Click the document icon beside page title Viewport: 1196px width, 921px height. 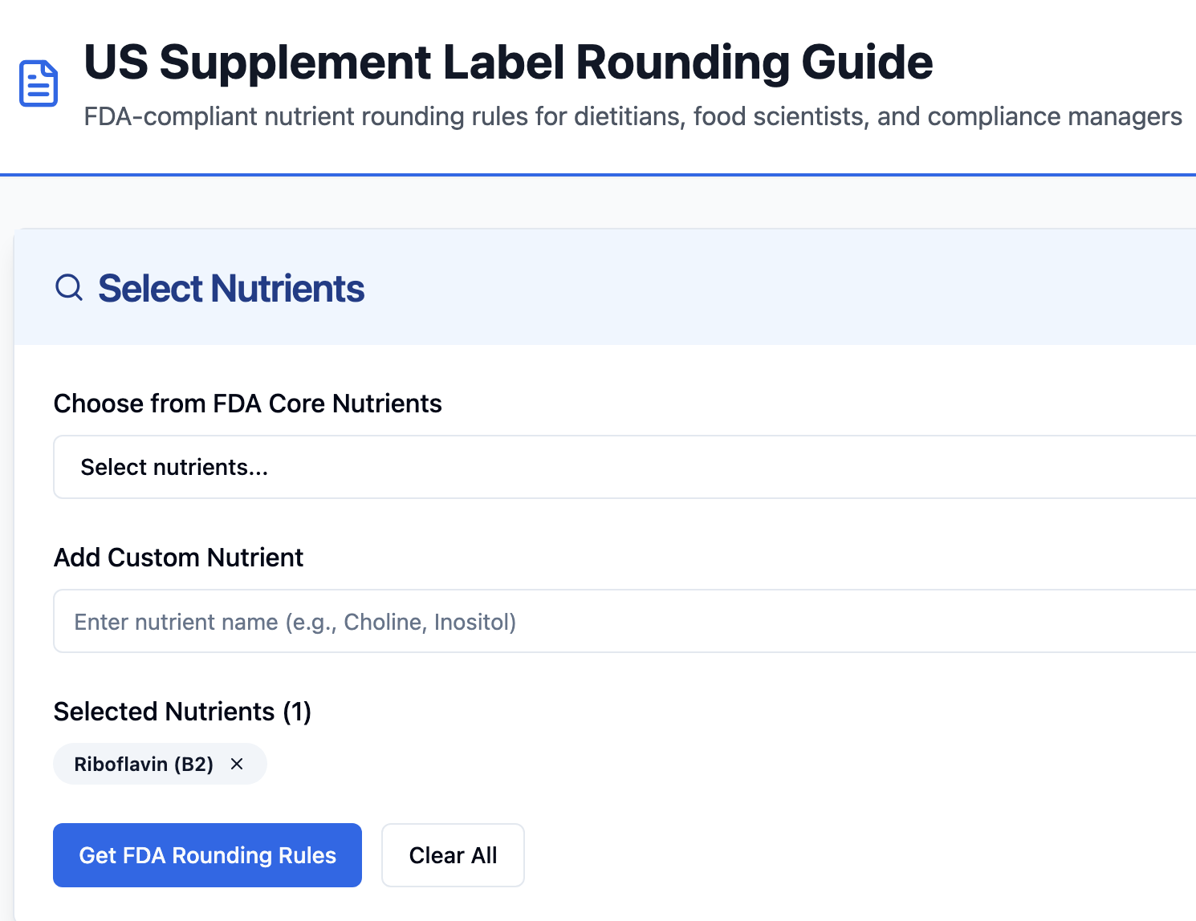39,83
